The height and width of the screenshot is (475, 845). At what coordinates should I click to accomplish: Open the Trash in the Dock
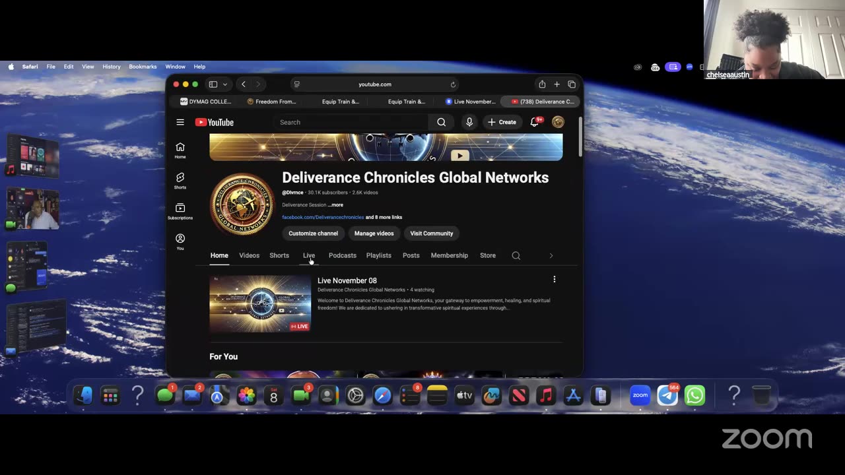tap(761, 395)
